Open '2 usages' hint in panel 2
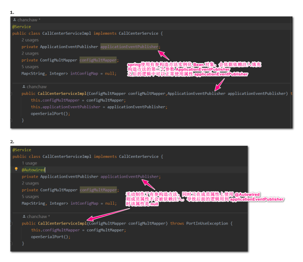Viewport: 303px width, 262px height. click(30, 183)
